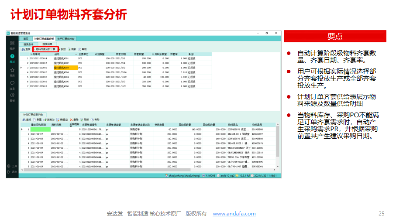
Task: Open the 程序 icon in the sidebar
Action: click(12, 44)
